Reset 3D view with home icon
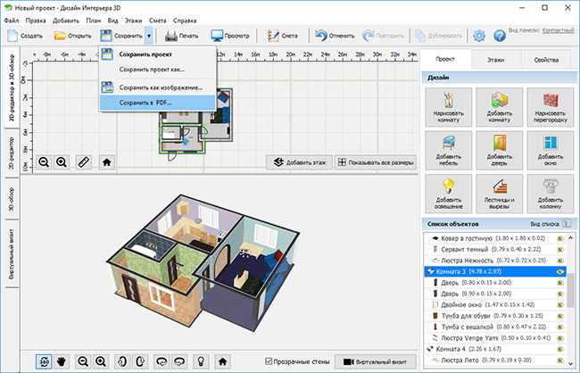This screenshot has height=373, width=580. click(223, 361)
